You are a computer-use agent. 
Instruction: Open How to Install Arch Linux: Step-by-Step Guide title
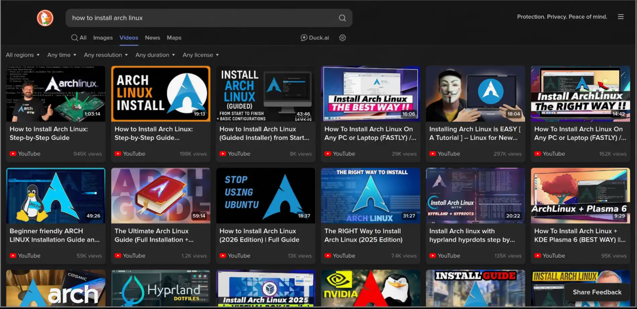[x=49, y=133]
